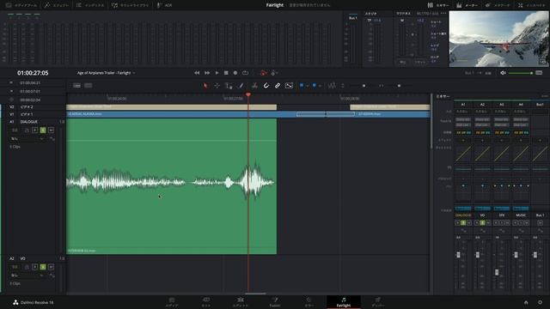Click the rewind transport button
The height and width of the screenshot is (309, 550).
click(197, 73)
